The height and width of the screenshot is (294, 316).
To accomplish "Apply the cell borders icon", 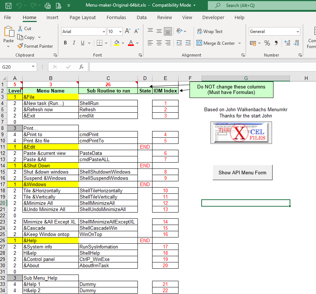I will pos(99,43).
